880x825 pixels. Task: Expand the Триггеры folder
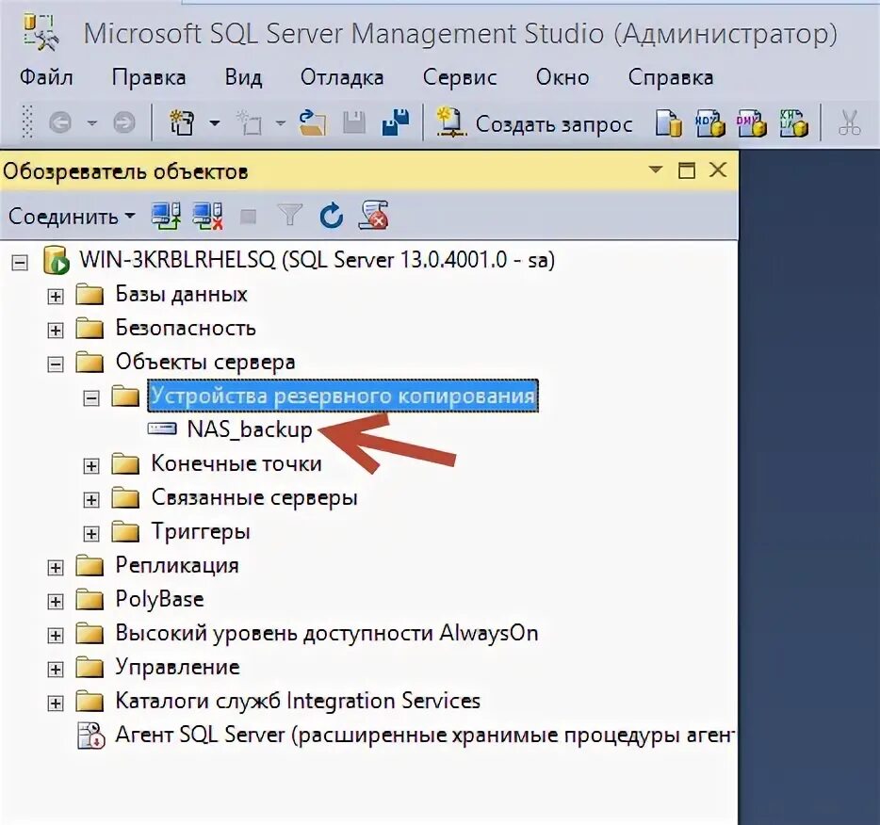90,533
